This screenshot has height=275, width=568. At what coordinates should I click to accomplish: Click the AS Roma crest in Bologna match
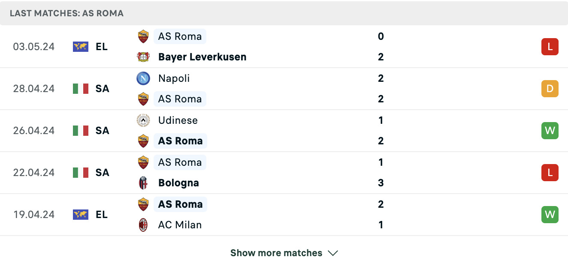tap(143, 162)
